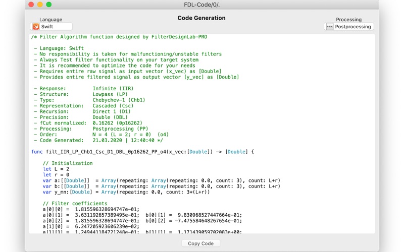
Task: Click the 'Cascaded (Csc)' representation value
Action: pos(113,106)
